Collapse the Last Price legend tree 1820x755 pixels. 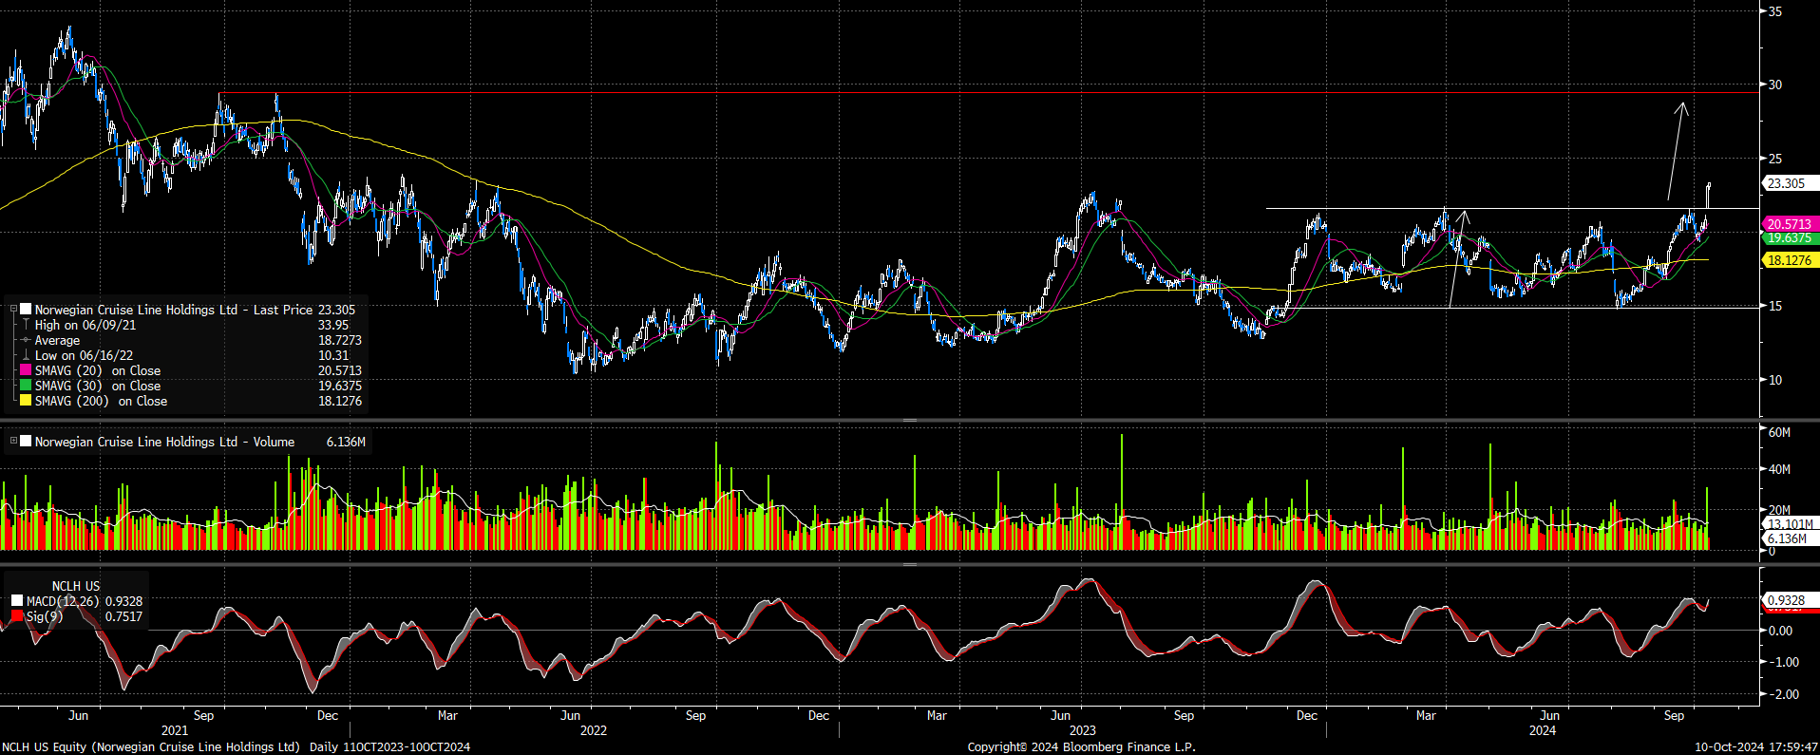(x=13, y=310)
